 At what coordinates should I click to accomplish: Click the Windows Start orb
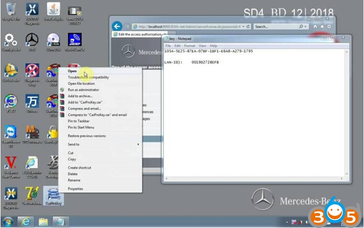point(8,222)
